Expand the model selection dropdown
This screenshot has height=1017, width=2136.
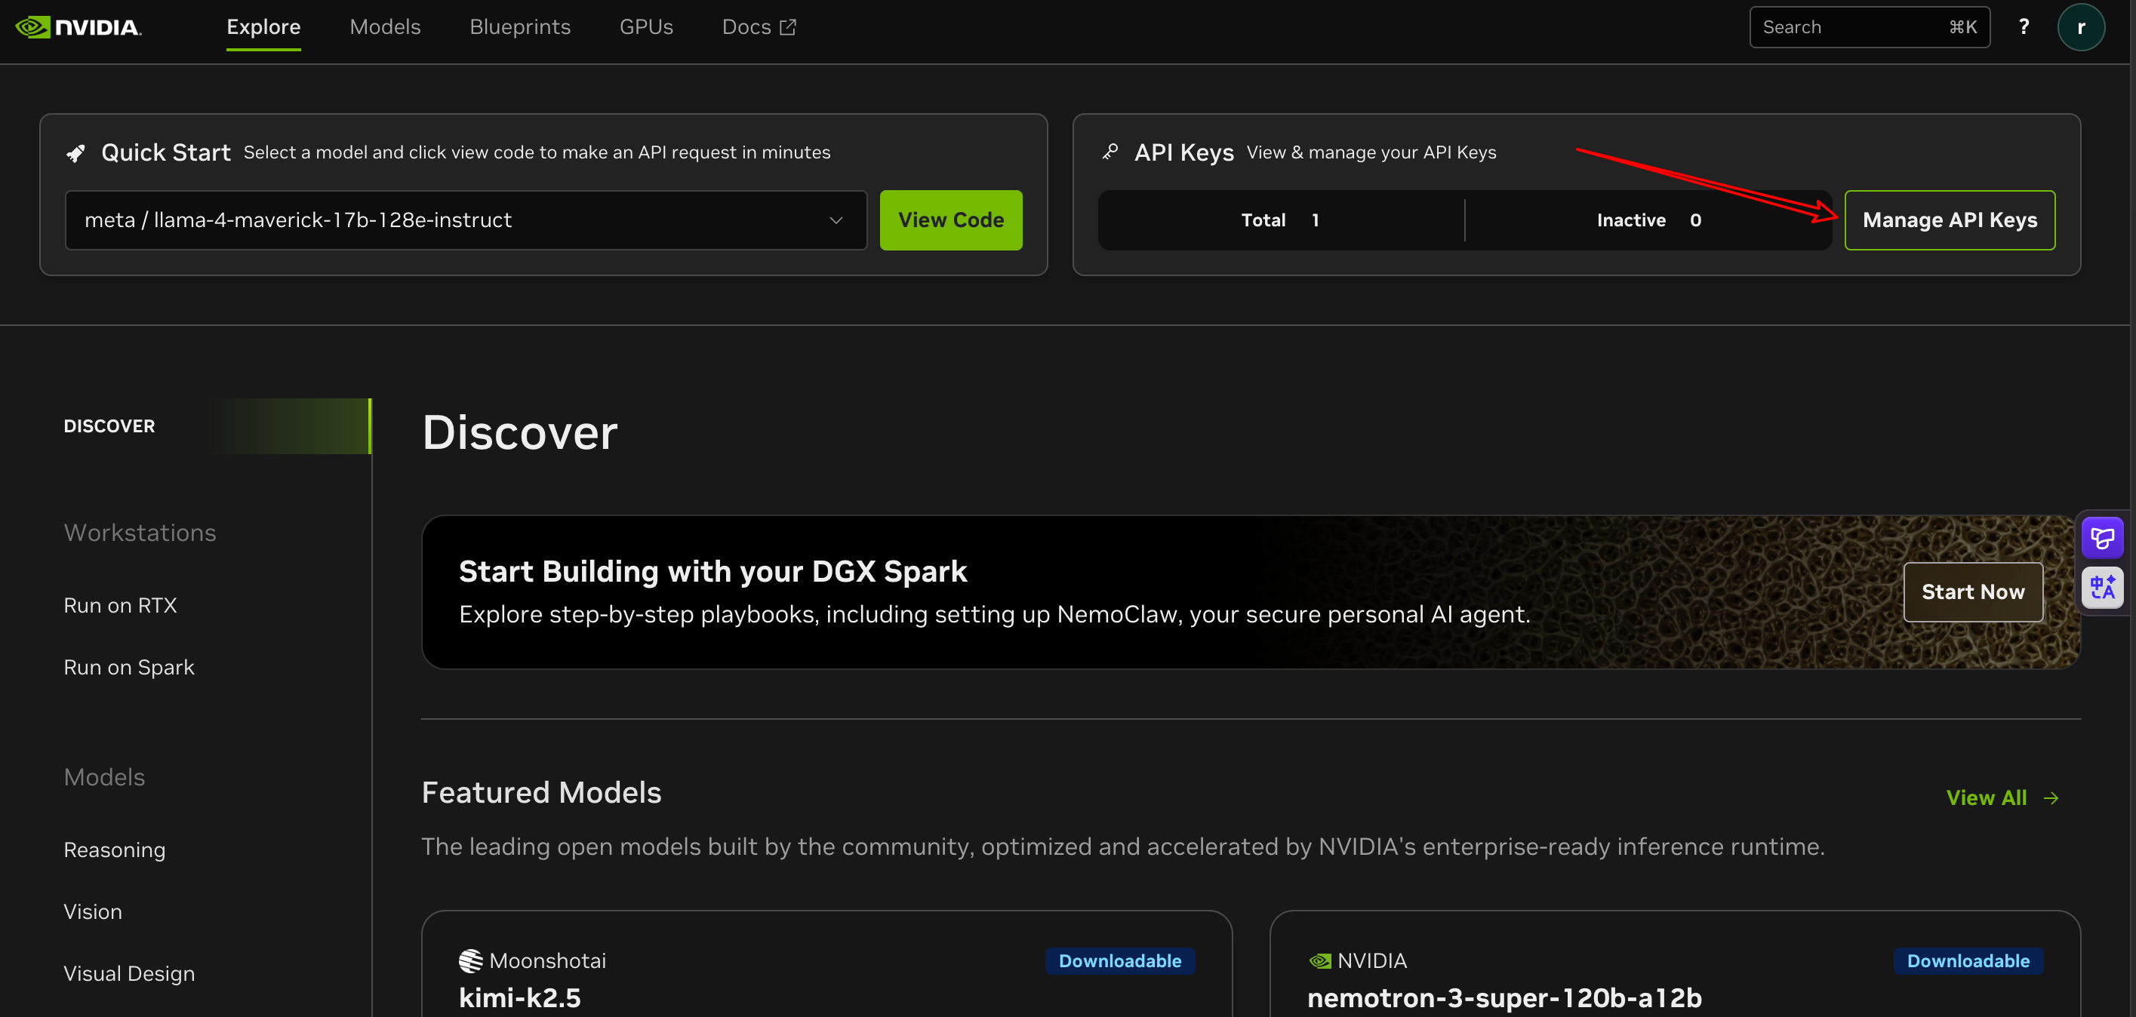(466, 220)
